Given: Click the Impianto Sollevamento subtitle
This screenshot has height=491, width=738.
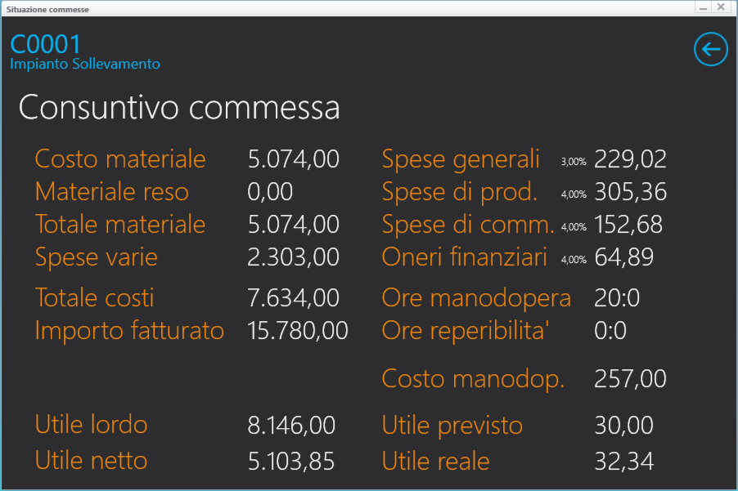Looking at the screenshot, I should tap(85, 64).
